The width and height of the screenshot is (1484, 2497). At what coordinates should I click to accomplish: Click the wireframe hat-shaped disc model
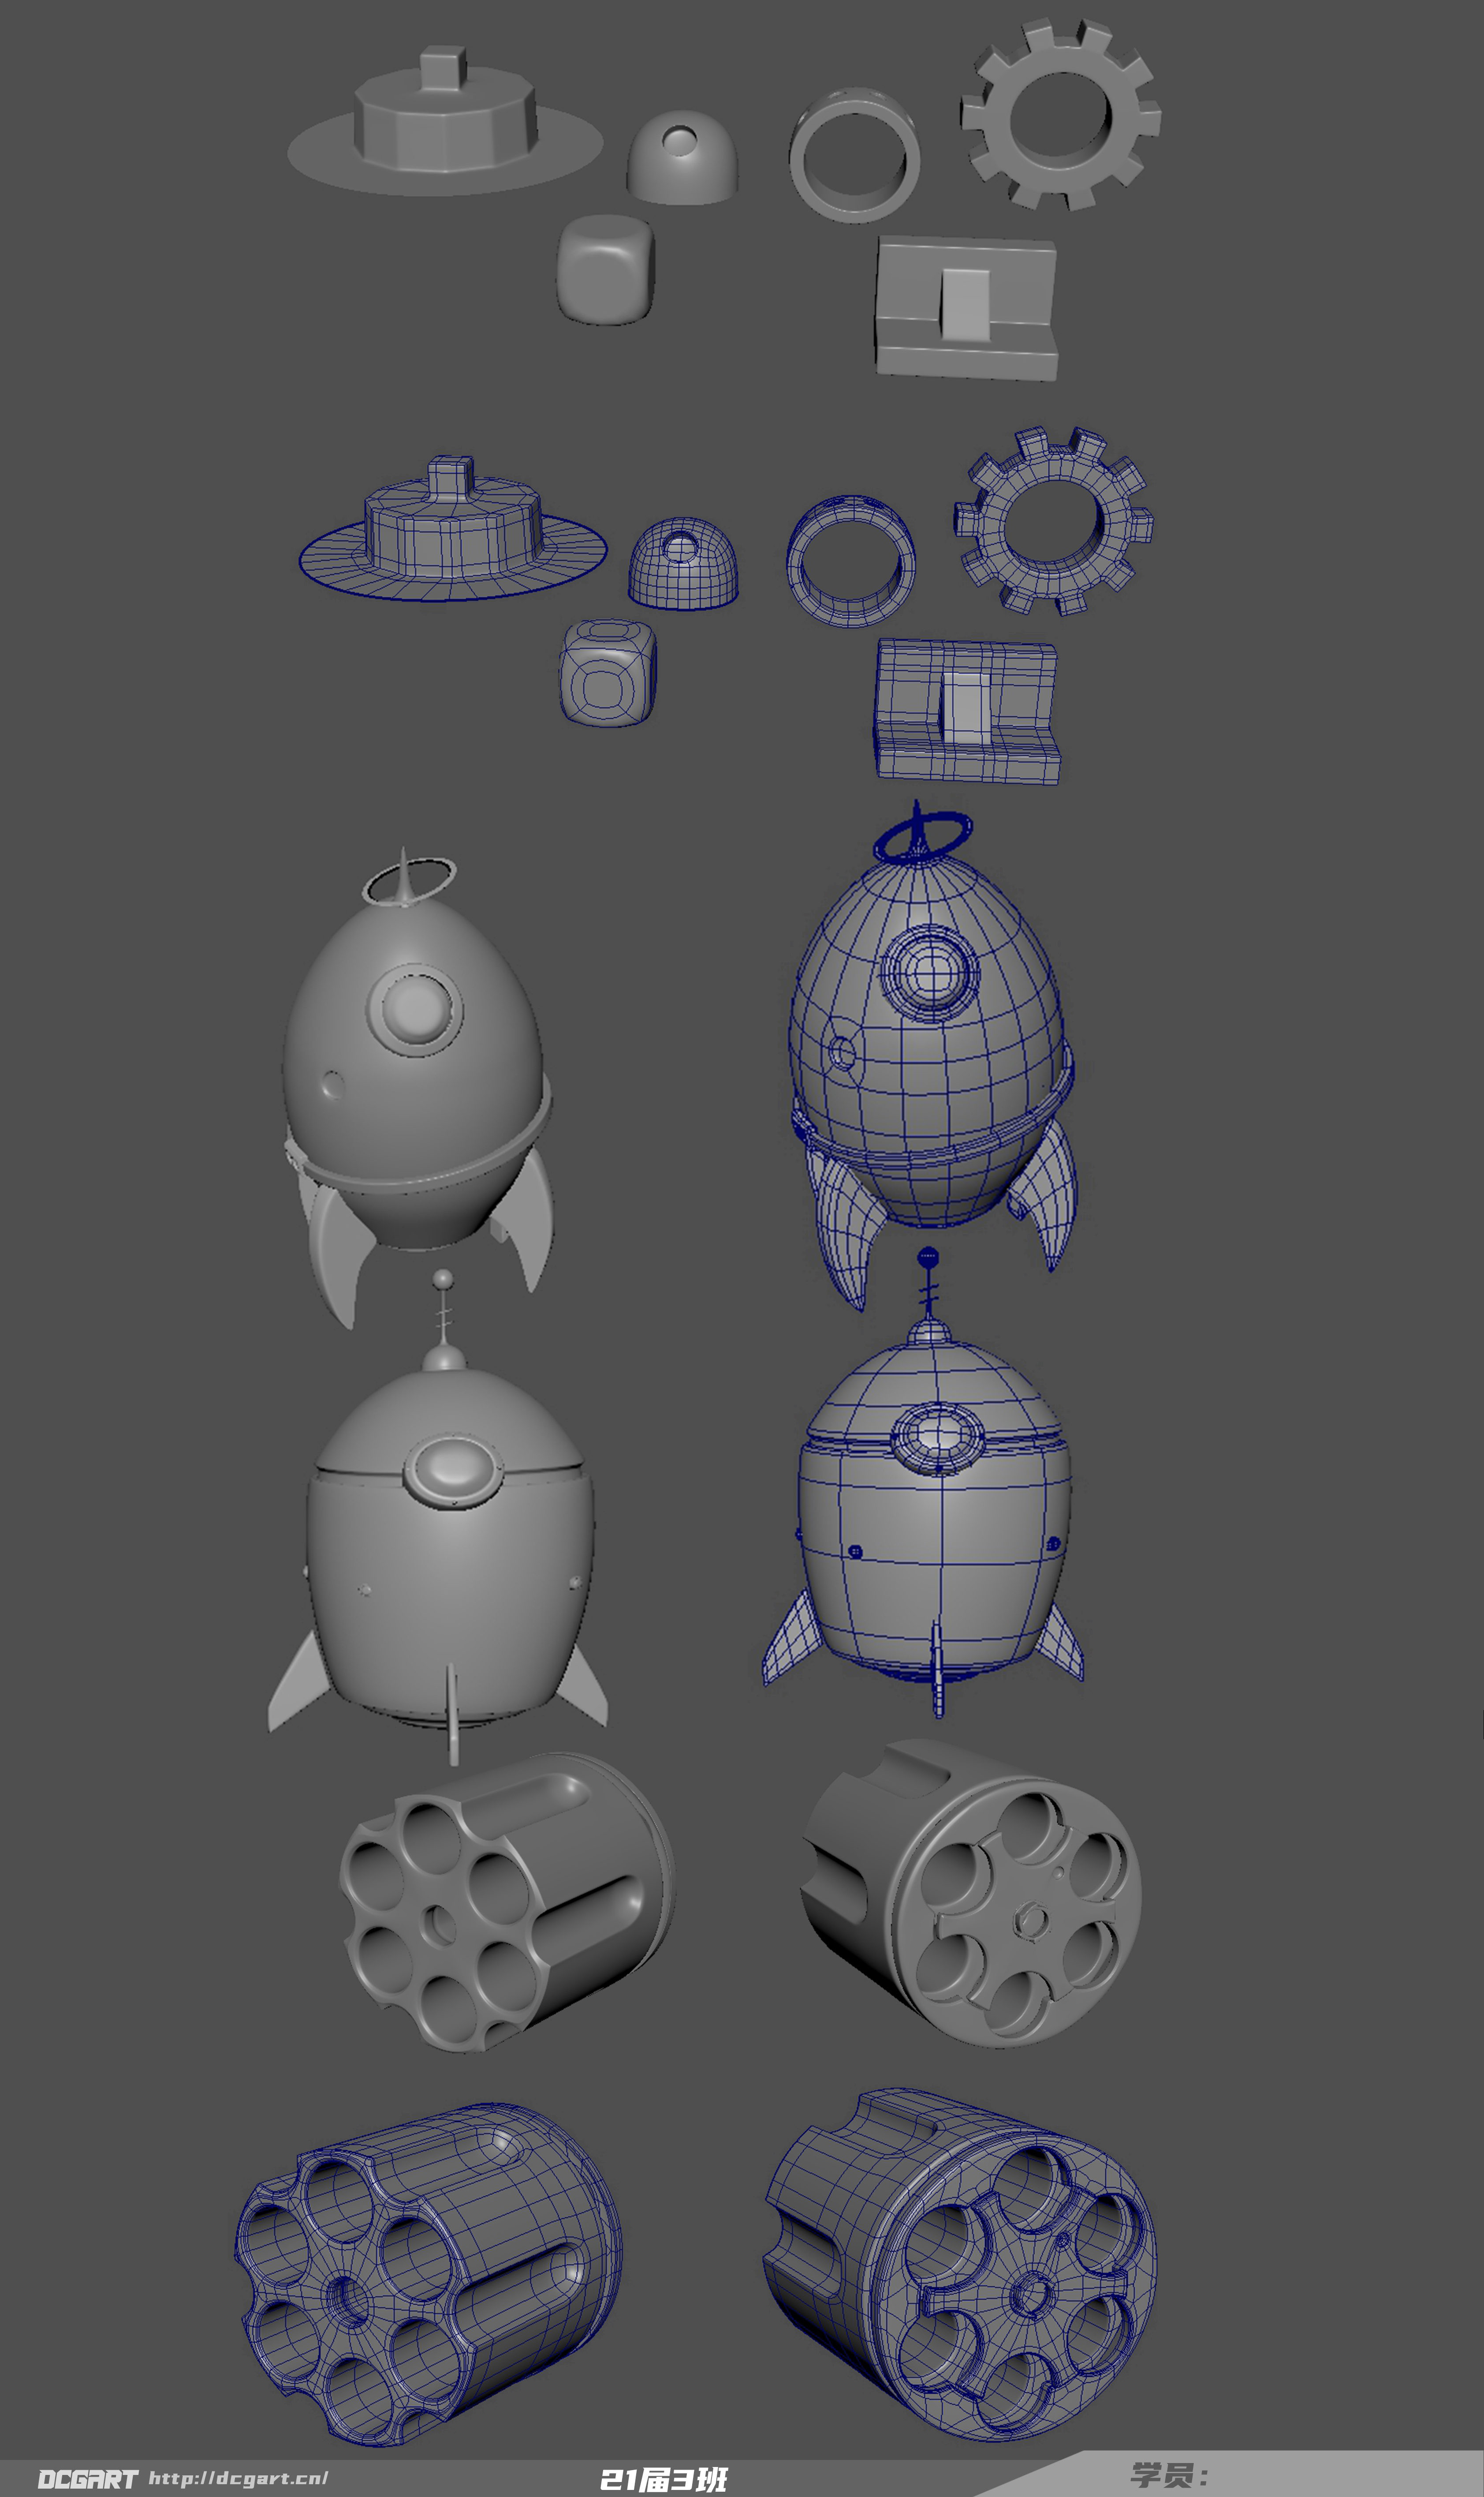click(453, 529)
